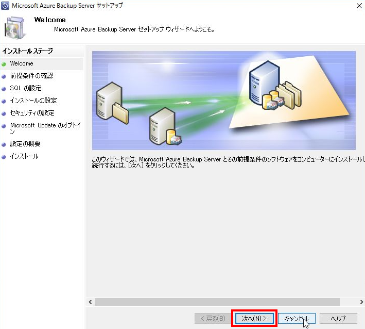Image resolution: width=365 pixels, height=329 pixels.
Task: Click the キャンセル cancel button
Action: (297, 318)
